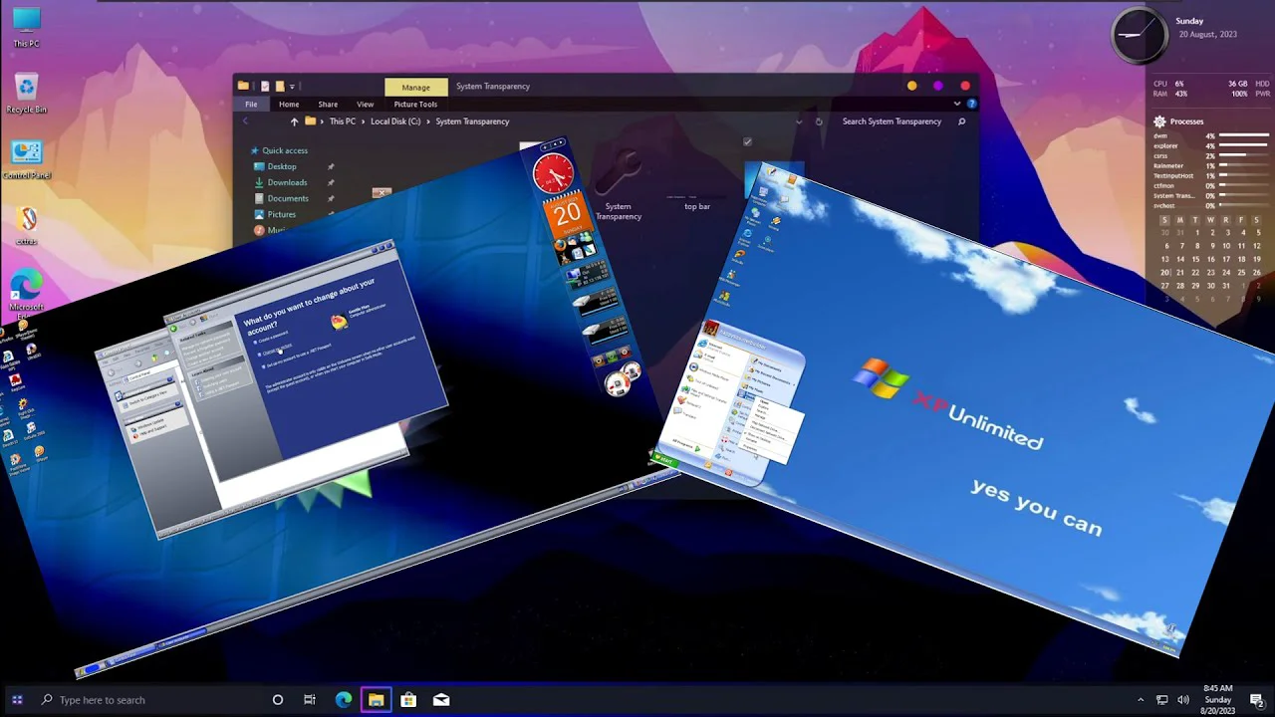Click the Search System Transparency field
Viewport: 1275px width, 717px height.
pos(892,121)
